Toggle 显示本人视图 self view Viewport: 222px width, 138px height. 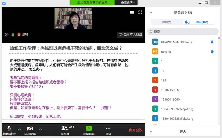point(130,35)
